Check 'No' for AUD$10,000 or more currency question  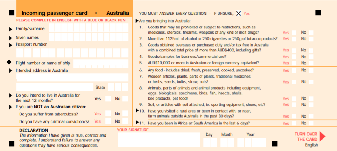pyautogui.click(x=311, y=63)
